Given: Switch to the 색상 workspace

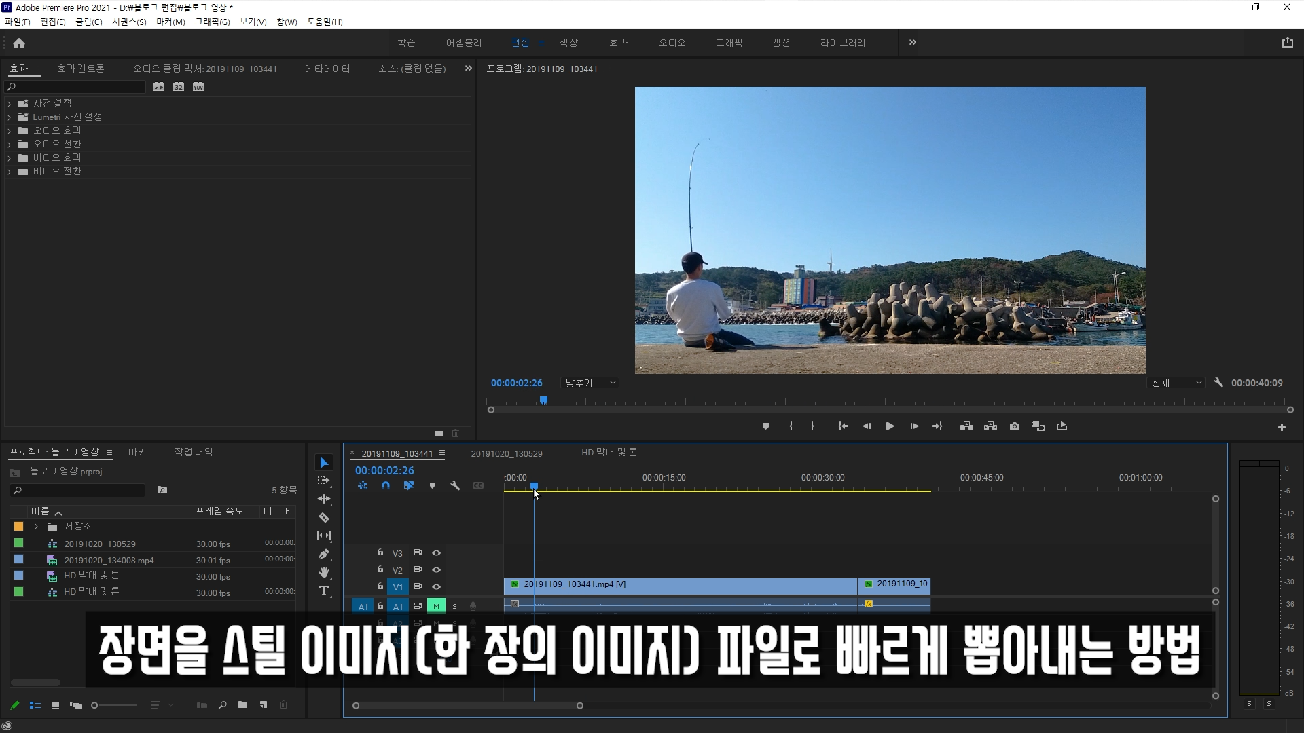Looking at the screenshot, I should pyautogui.click(x=568, y=43).
